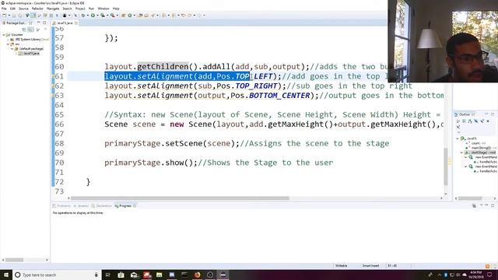Switch to the Declaration tab
This screenshot has width=498, height=280.
[x=102, y=206]
